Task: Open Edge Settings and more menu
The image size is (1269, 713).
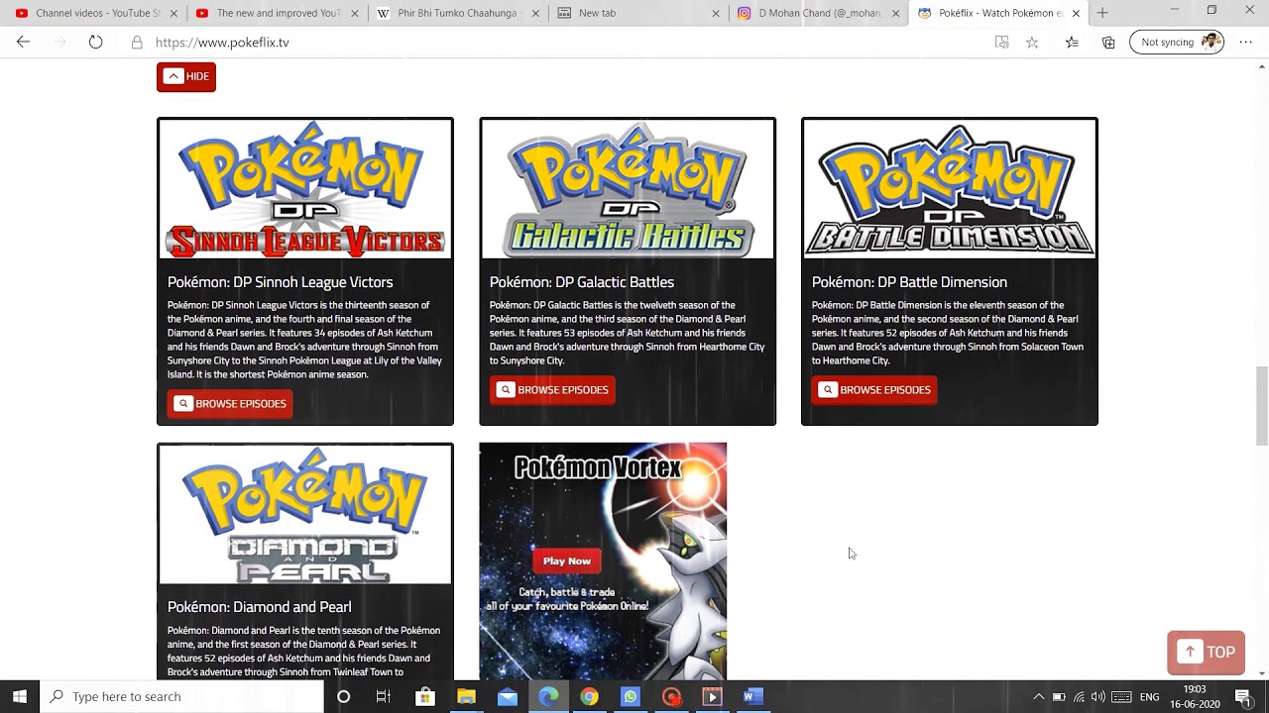Action: tap(1246, 43)
